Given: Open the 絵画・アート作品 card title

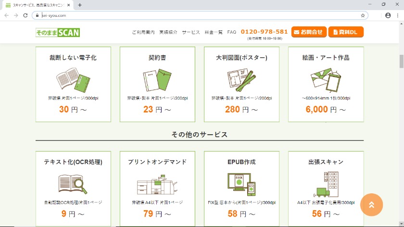Looking at the screenshot, I should [x=326, y=58].
